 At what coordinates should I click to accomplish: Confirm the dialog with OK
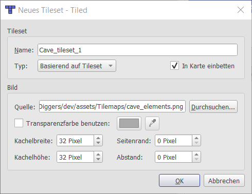click(179, 181)
